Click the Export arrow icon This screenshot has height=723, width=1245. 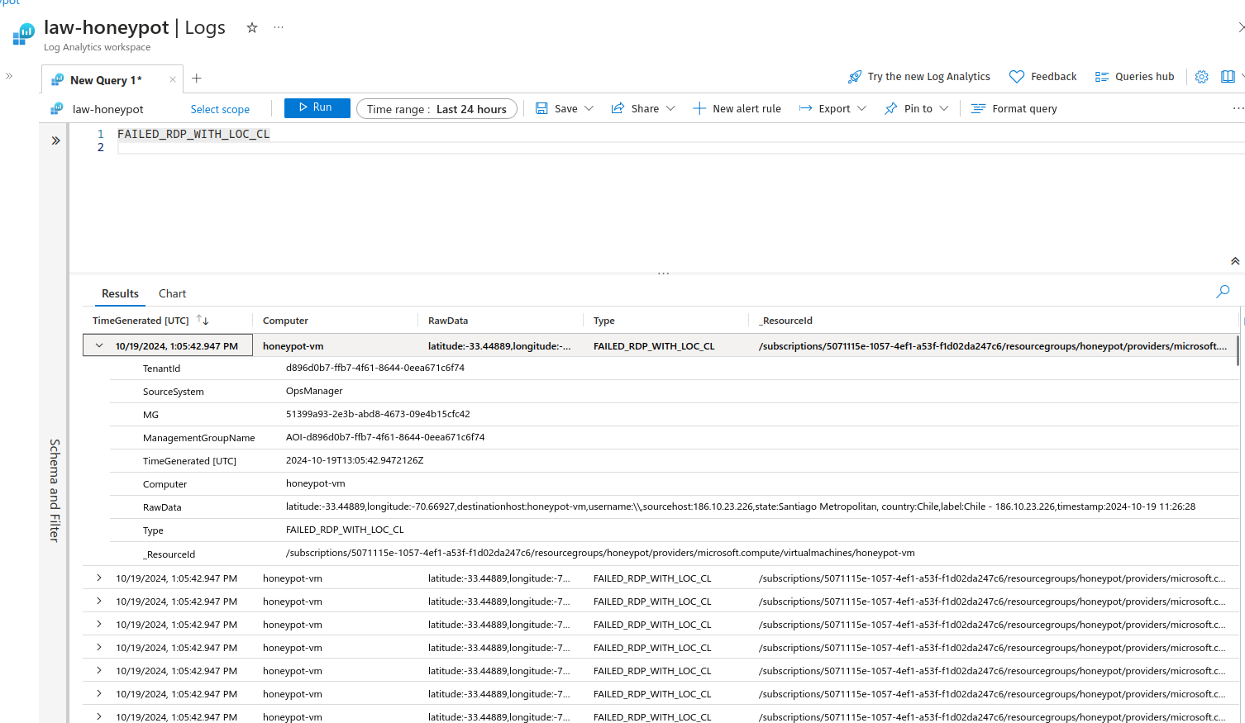[x=805, y=108]
